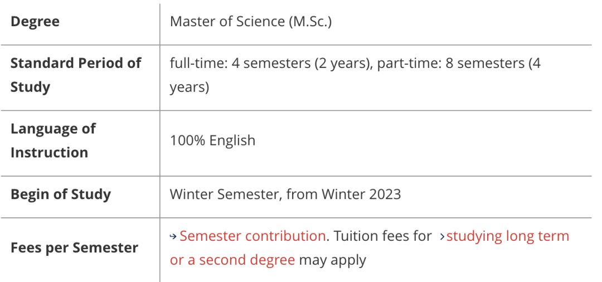602x282 pixels.
Task: Select the Begin of Study label
Action: (x=61, y=194)
